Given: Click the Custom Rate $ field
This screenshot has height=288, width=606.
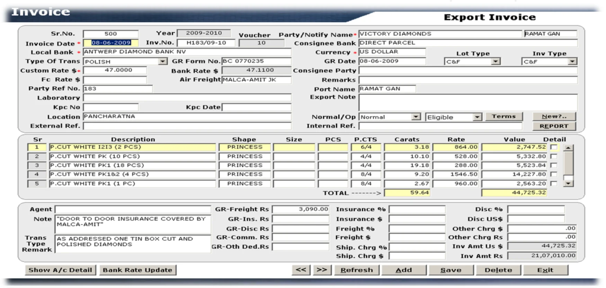Looking at the screenshot, I should 115,70.
